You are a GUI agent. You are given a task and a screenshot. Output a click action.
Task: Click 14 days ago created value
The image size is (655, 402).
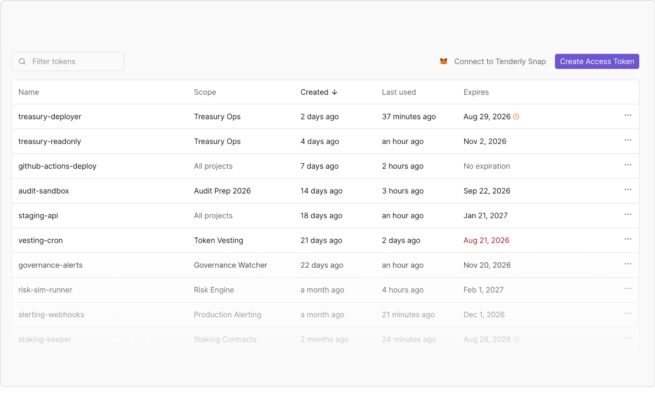[x=321, y=191]
